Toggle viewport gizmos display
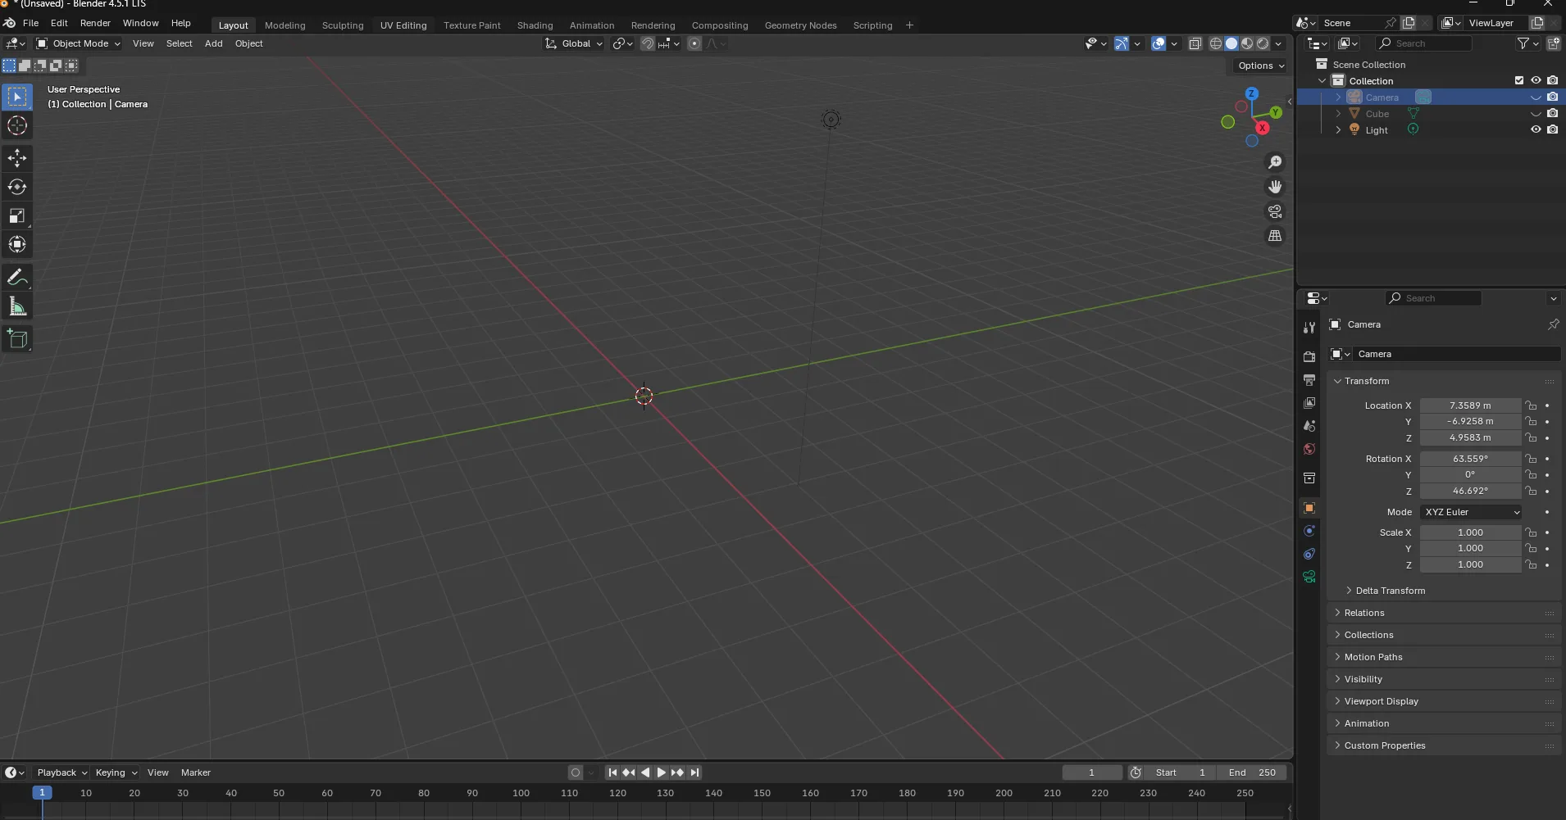 click(1121, 43)
